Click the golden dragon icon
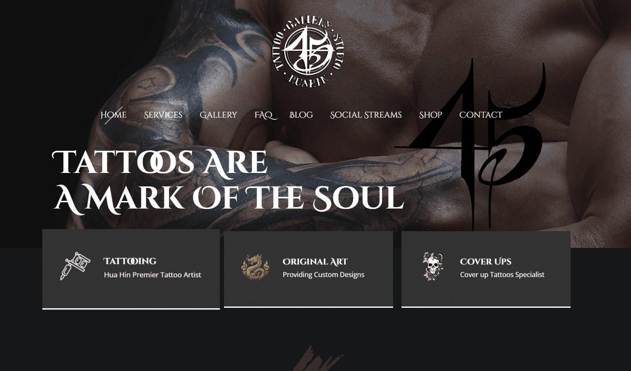 click(255, 267)
